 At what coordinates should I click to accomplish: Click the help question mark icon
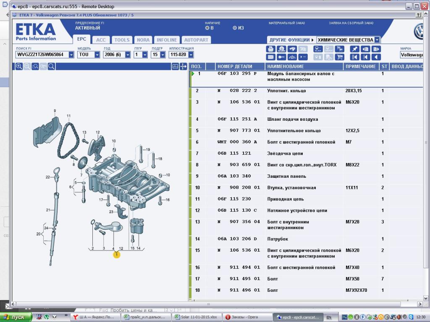pyautogui.click(x=419, y=15)
